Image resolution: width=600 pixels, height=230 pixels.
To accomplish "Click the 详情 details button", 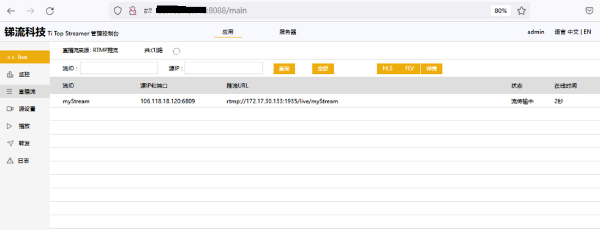I will pos(431,69).
